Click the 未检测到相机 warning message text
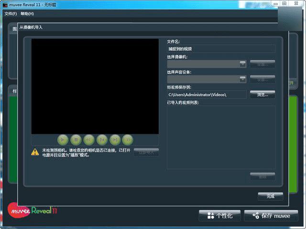This screenshot has height=229, width=306. (86, 153)
